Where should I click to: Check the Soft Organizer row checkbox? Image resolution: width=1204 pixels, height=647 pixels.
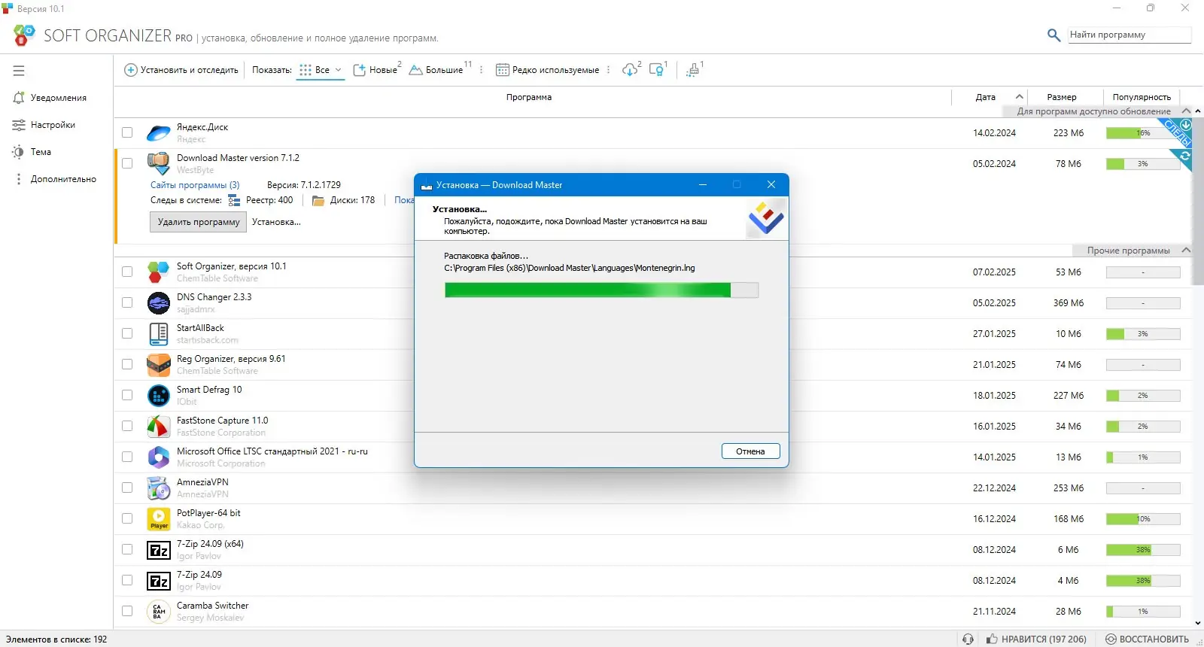tap(127, 272)
